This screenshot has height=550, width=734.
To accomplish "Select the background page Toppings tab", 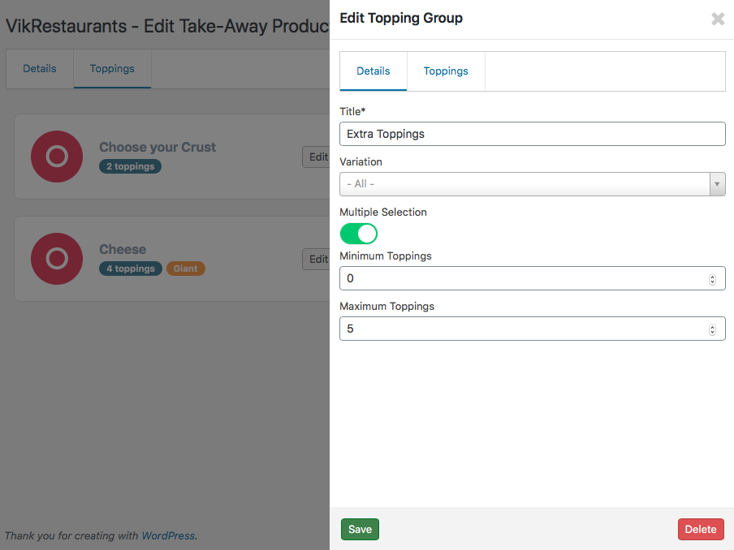I will pyautogui.click(x=112, y=69).
